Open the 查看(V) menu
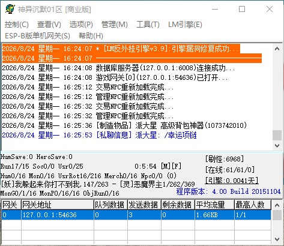 pyautogui.click(x=49, y=25)
